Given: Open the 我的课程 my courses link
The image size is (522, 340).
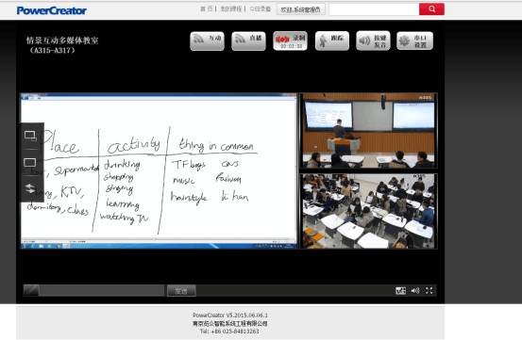Looking at the screenshot, I should (230, 9).
